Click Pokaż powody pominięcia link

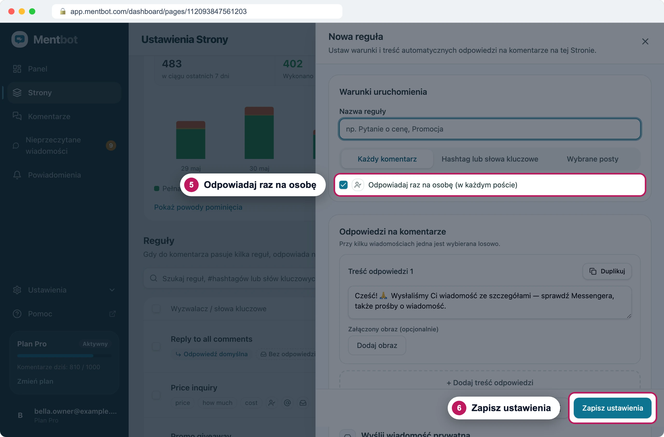pyautogui.click(x=198, y=207)
